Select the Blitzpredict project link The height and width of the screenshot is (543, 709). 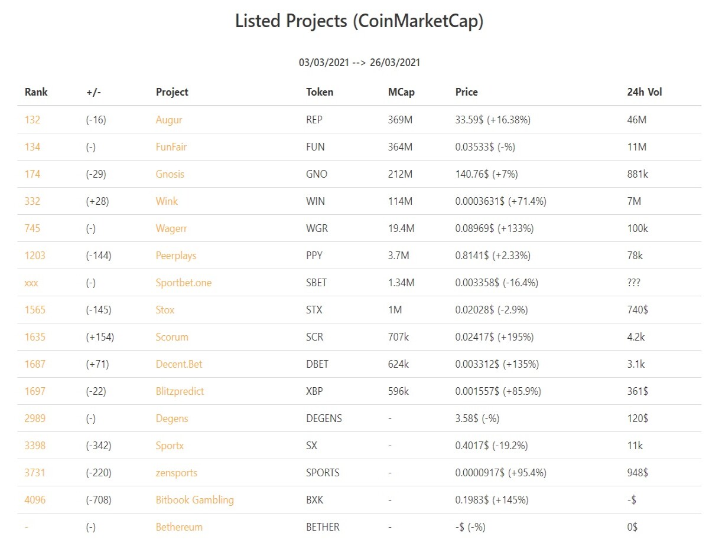coord(180,391)
